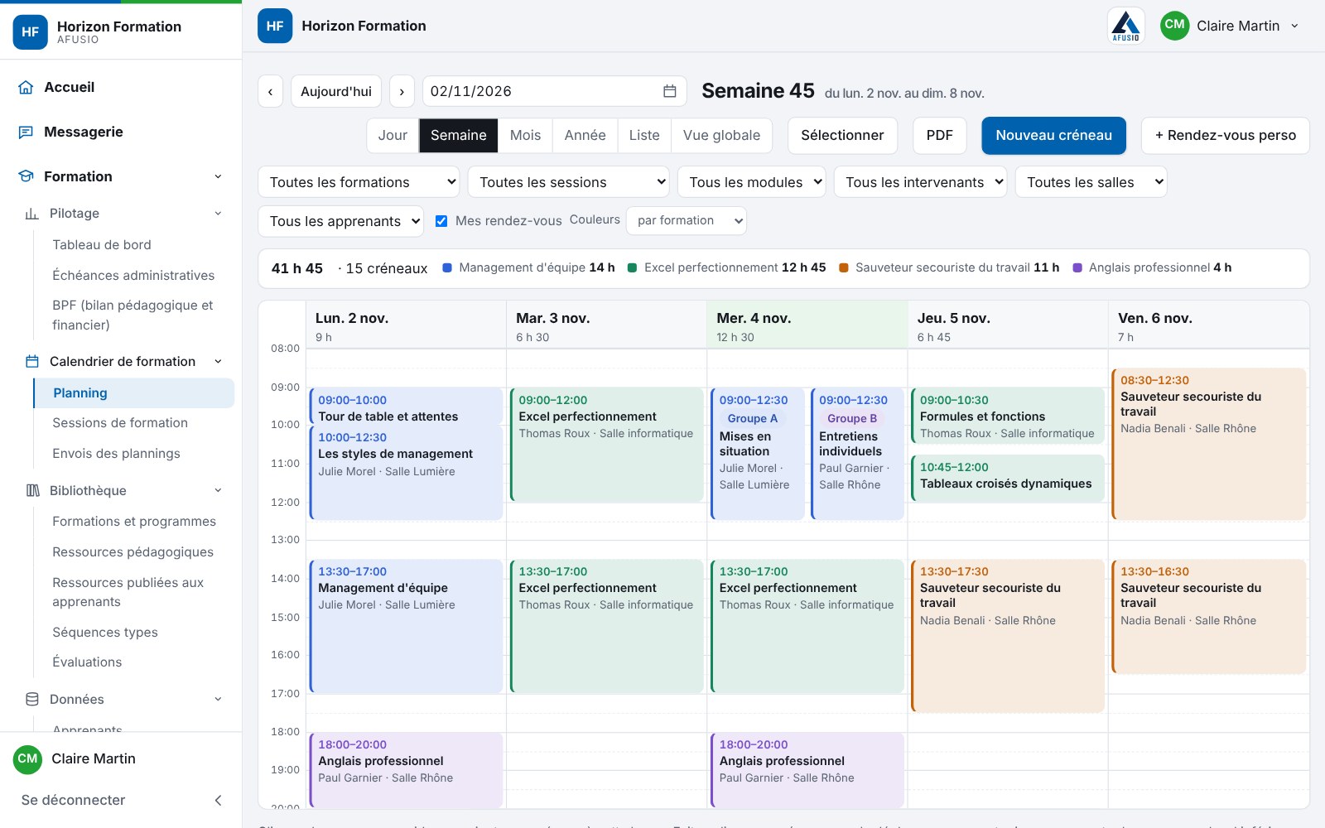Click the Accueil home icon
1325x828 pixels.
coord(26,87)
